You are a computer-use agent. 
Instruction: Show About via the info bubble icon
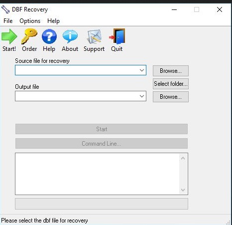[x=70, y=36]
